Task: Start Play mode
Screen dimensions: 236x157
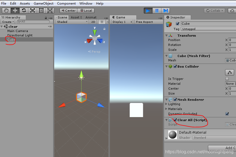Action: 148,11
